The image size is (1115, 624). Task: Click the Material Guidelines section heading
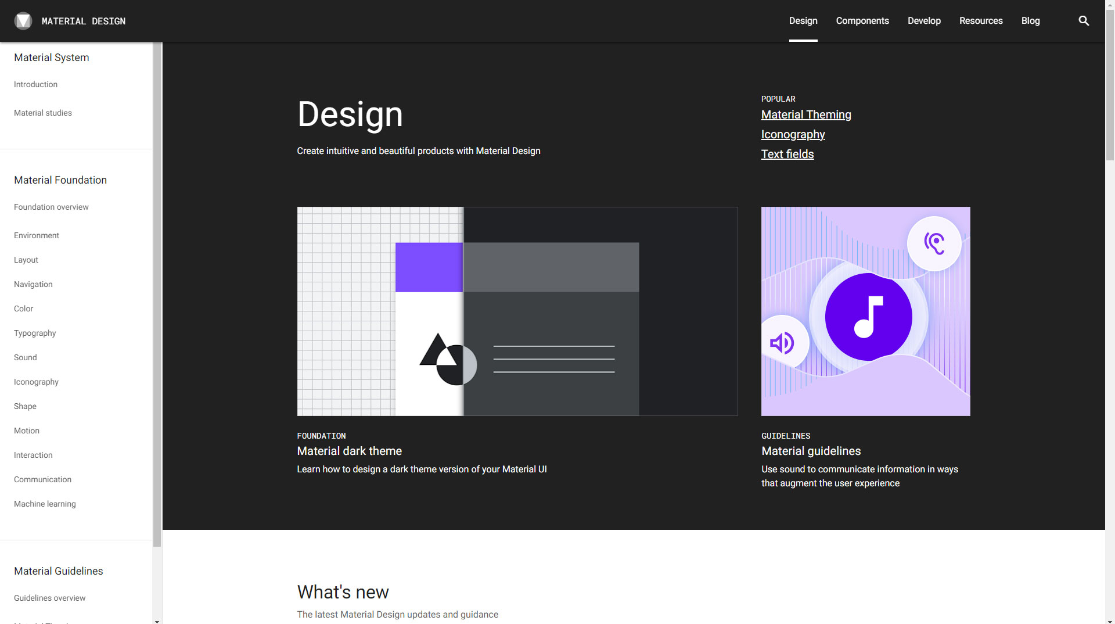coord(59,571)
